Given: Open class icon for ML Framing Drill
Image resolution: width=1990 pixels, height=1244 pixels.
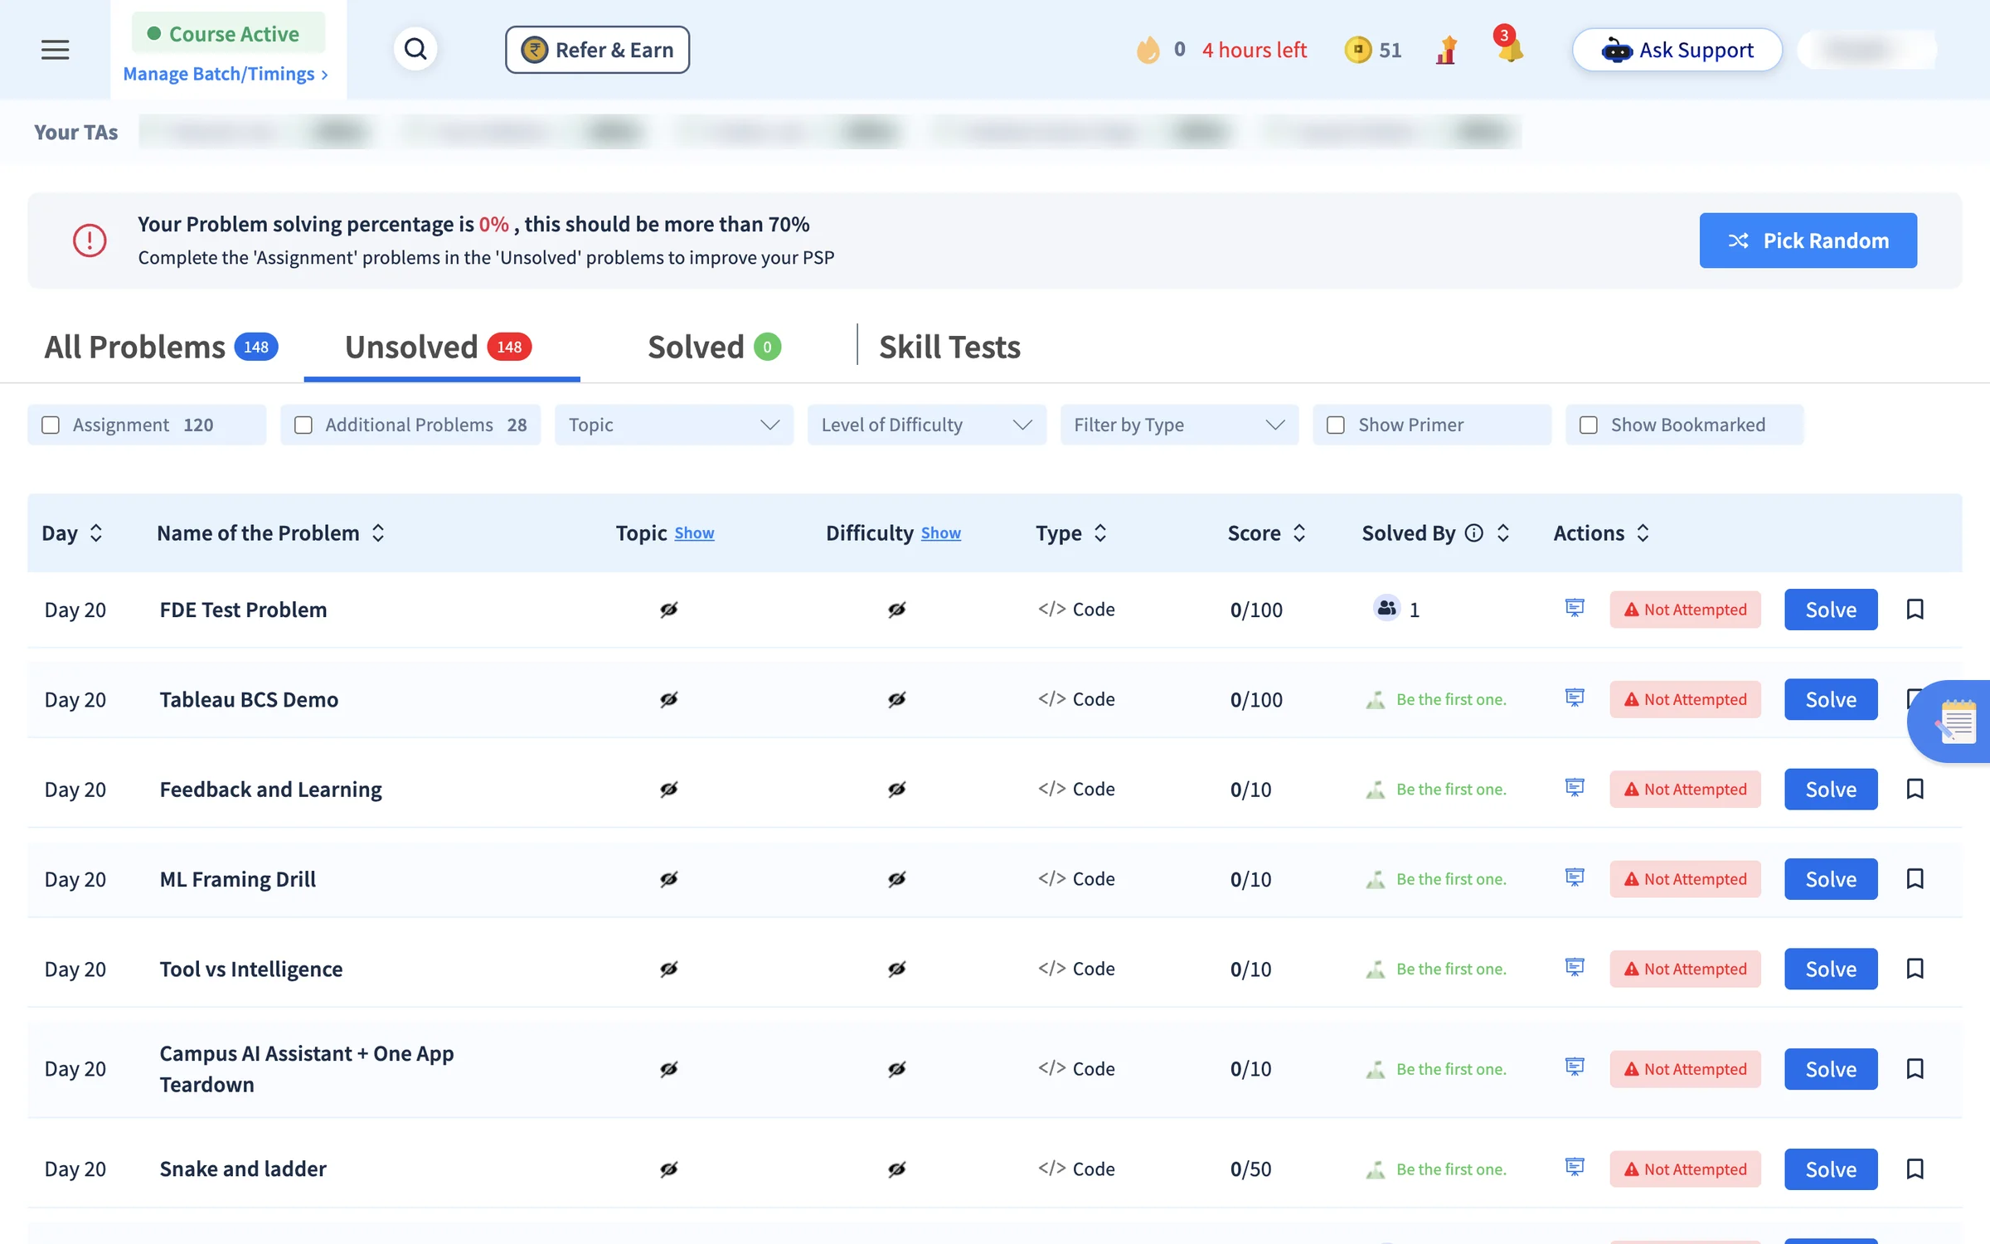Looking at the screenshot, I should (1575, 877).
